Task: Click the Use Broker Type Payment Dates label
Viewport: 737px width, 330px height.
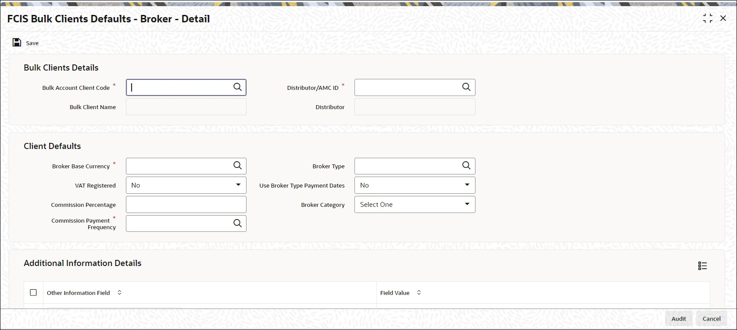Action: click(x=302, y=185)
